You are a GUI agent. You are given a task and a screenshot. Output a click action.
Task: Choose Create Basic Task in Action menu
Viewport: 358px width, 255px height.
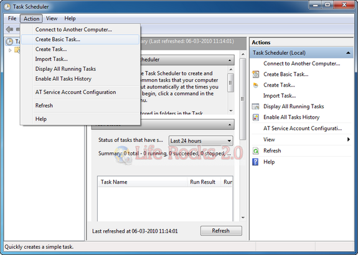tap(80, 39)
